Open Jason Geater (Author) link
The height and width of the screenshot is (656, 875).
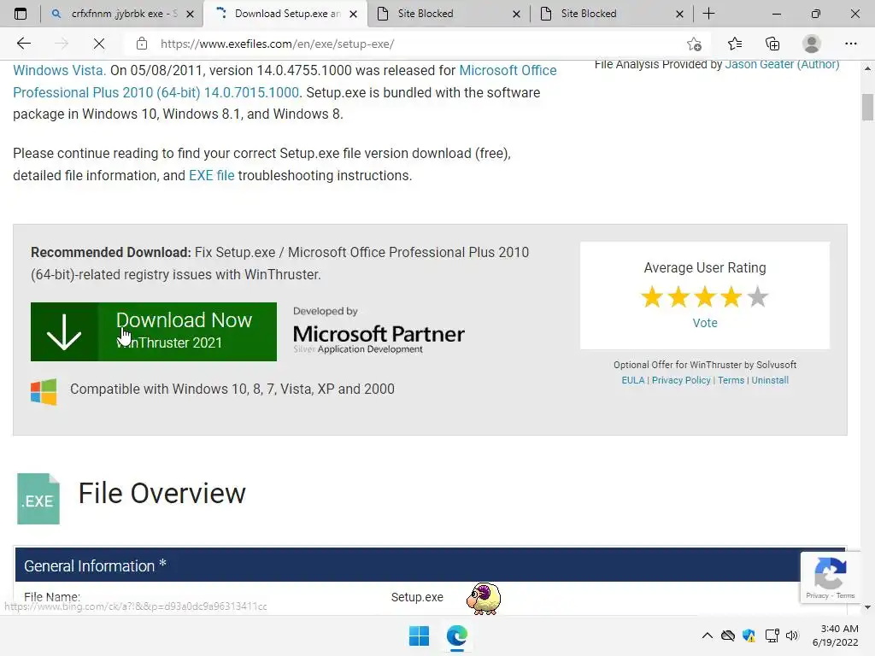tap(782, 64)
